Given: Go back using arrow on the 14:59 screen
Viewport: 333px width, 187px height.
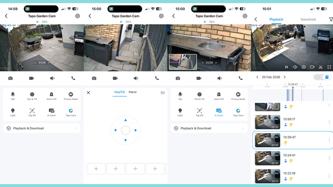Looking at the screenshot, I should click(x=6, y=16).
